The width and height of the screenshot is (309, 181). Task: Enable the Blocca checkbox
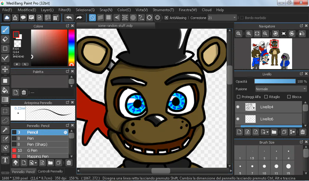pos(289,97)
